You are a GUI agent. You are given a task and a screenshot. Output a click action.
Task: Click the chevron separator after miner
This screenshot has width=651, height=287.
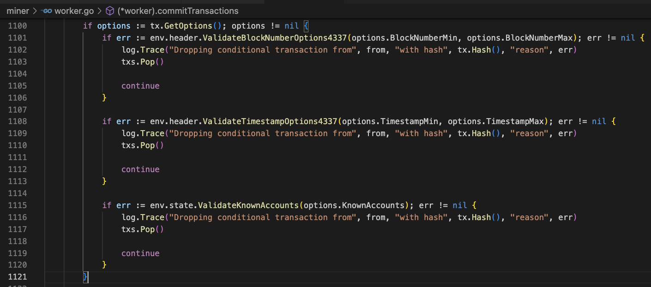pos(35,11)
